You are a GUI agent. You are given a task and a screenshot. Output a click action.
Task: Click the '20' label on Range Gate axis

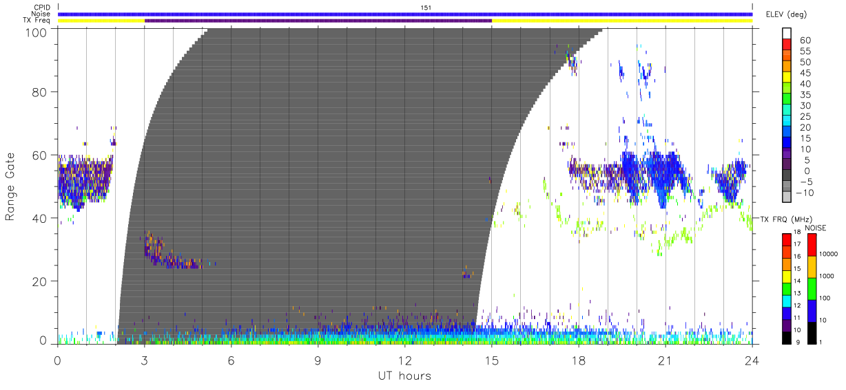tap(40, 281)
